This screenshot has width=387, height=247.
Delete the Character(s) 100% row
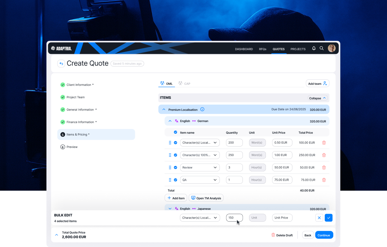tap(324, 155)
